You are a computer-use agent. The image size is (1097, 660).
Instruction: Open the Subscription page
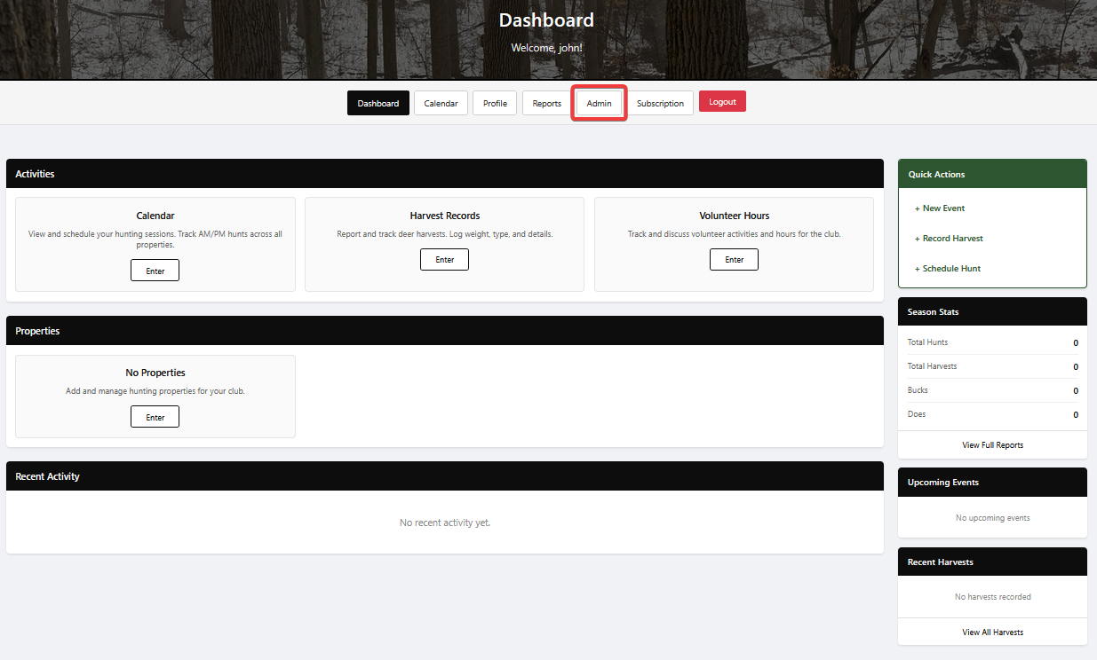pyautogui.click(x=661, y=102)
